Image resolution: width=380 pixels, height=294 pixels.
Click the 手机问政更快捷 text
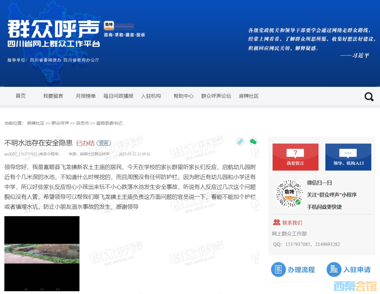click(x=324, y=207)
